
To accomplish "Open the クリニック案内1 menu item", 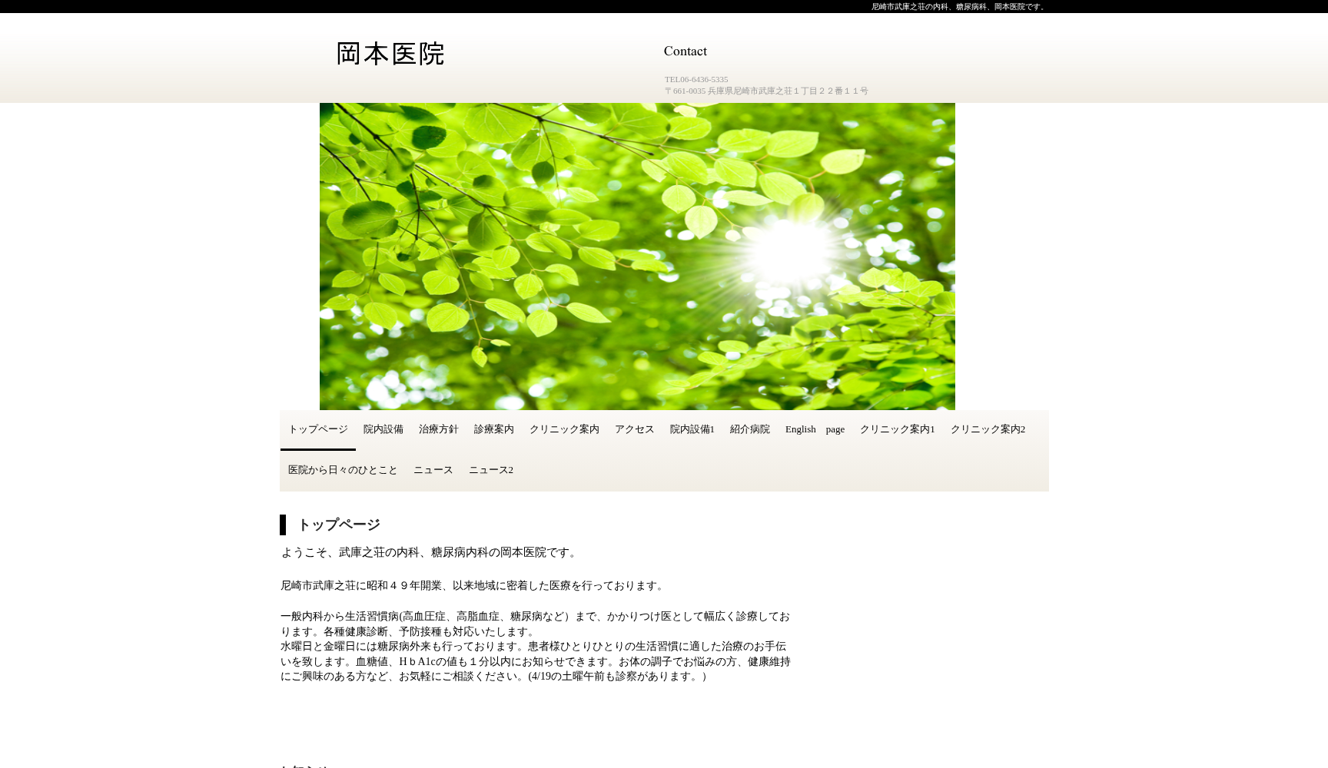I will [x=897, y=429].
